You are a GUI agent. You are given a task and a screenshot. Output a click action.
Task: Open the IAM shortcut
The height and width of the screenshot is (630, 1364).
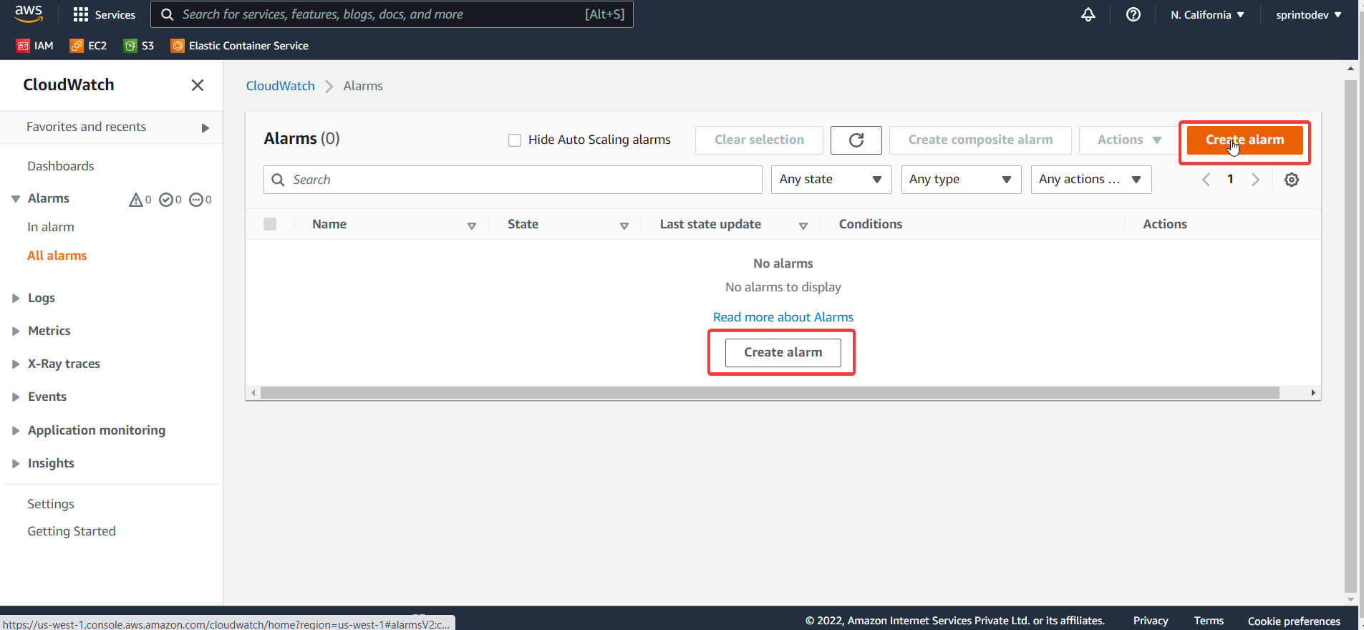pyautogui.click(x=35, y=46)
